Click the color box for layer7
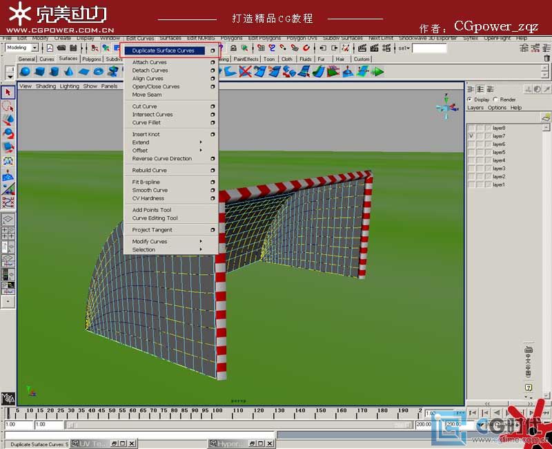Image resolution: width=552 pixels, height=449 pixels. coord(488,136)
